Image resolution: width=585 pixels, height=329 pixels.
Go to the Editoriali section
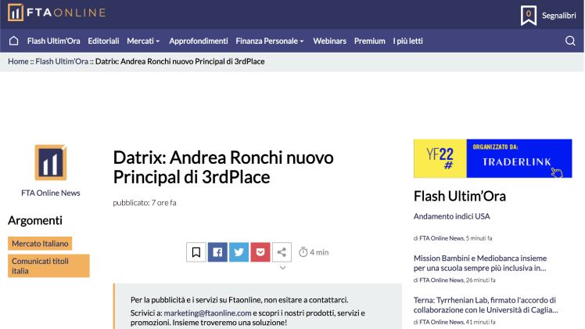coord(103,41)
